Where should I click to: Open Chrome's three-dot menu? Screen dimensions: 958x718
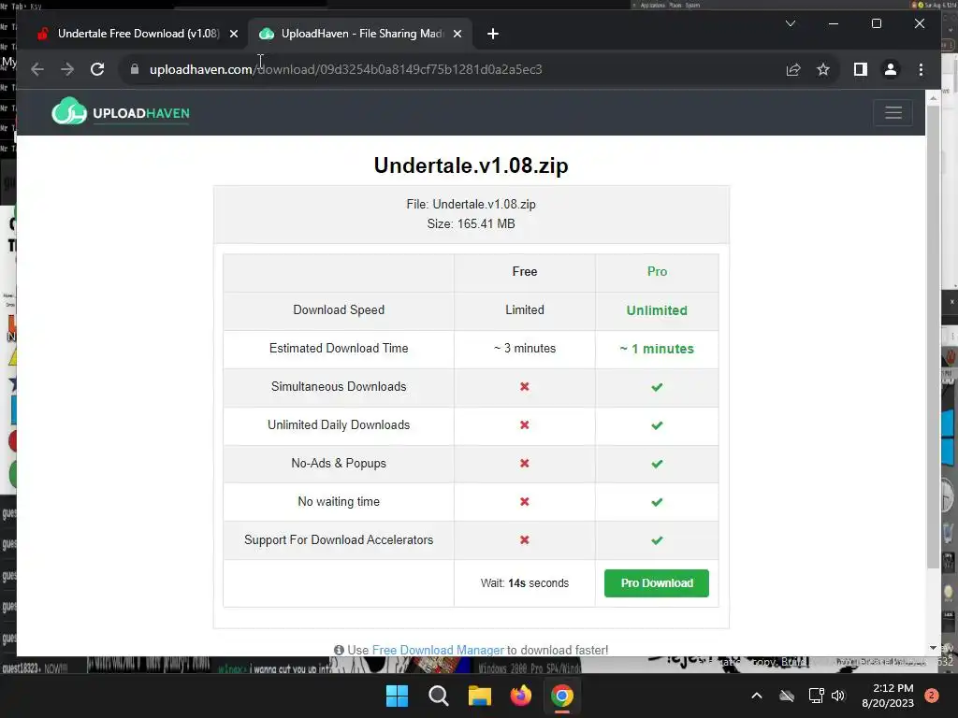pyautogui.click(x=921, y=69)
